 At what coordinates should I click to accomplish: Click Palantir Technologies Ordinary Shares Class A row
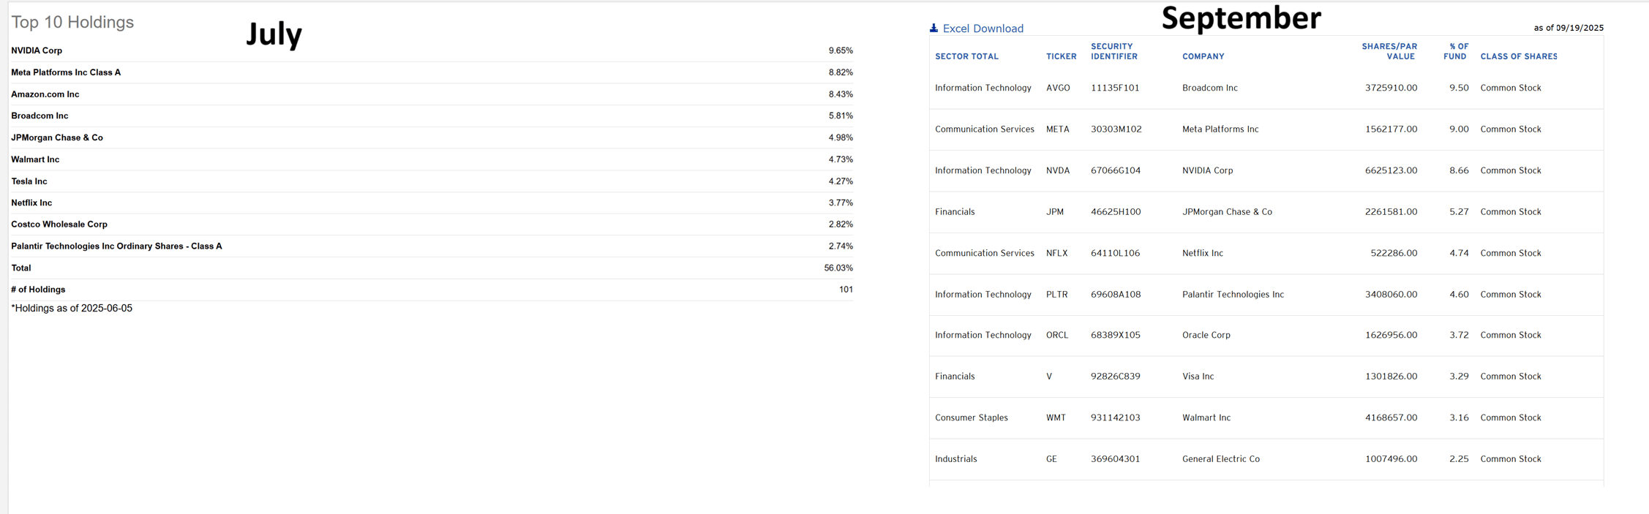[x=432, y=246]
